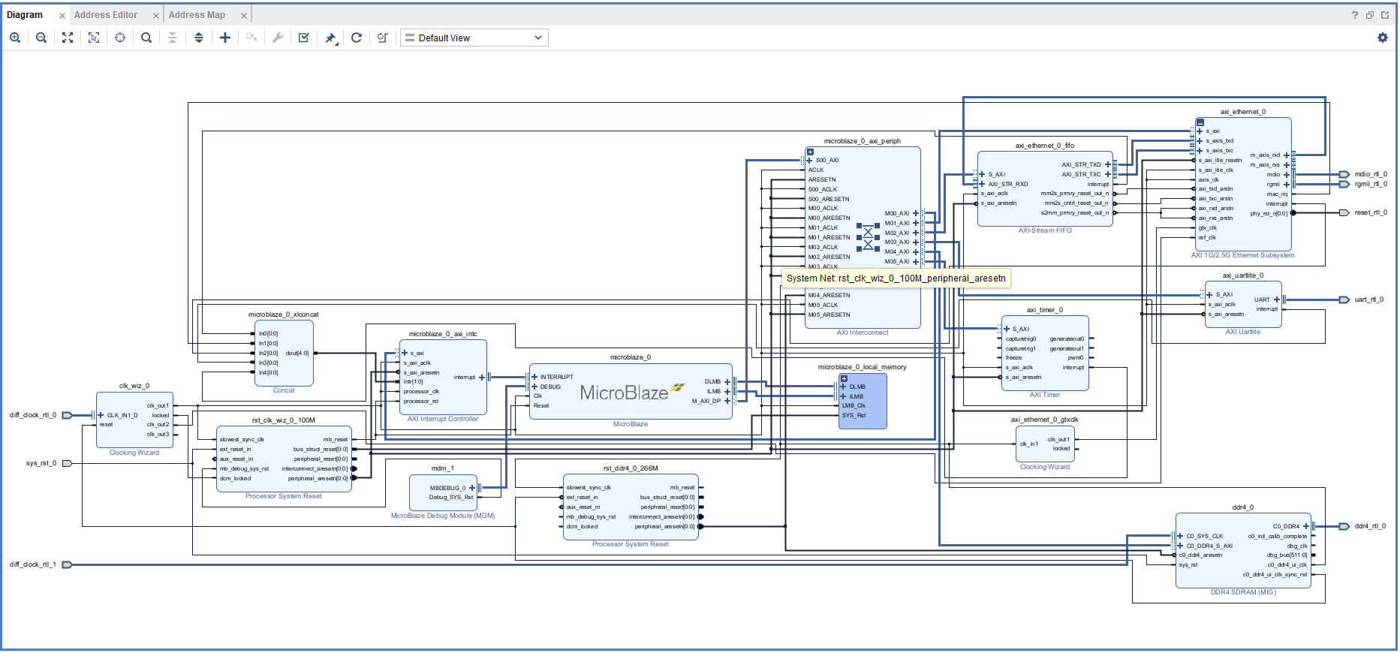Screen dimensions: 1400x653
Task: Expand the microblaze_0_axi_periph block hierarchy
Action: tap(810, 152)
